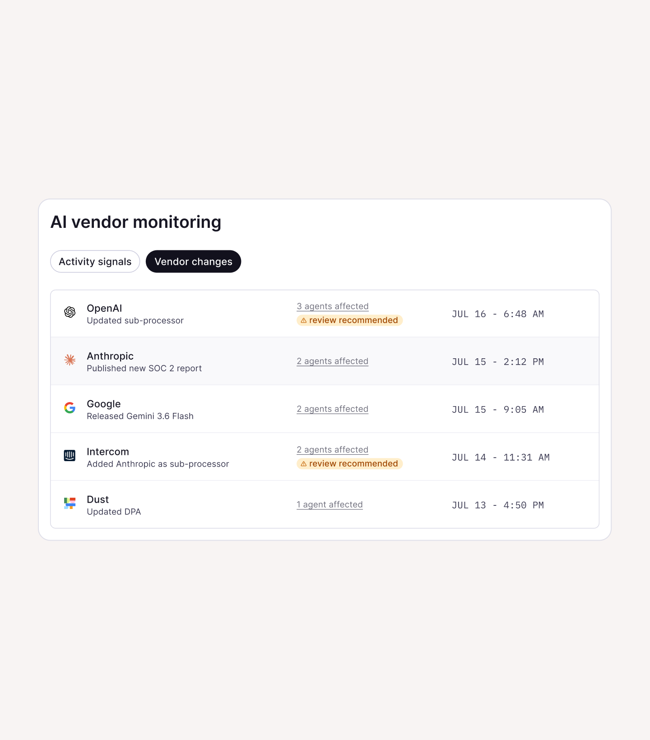
Task: Click the Published new SOC 2 report text
Action: click(x=144, y=369)
